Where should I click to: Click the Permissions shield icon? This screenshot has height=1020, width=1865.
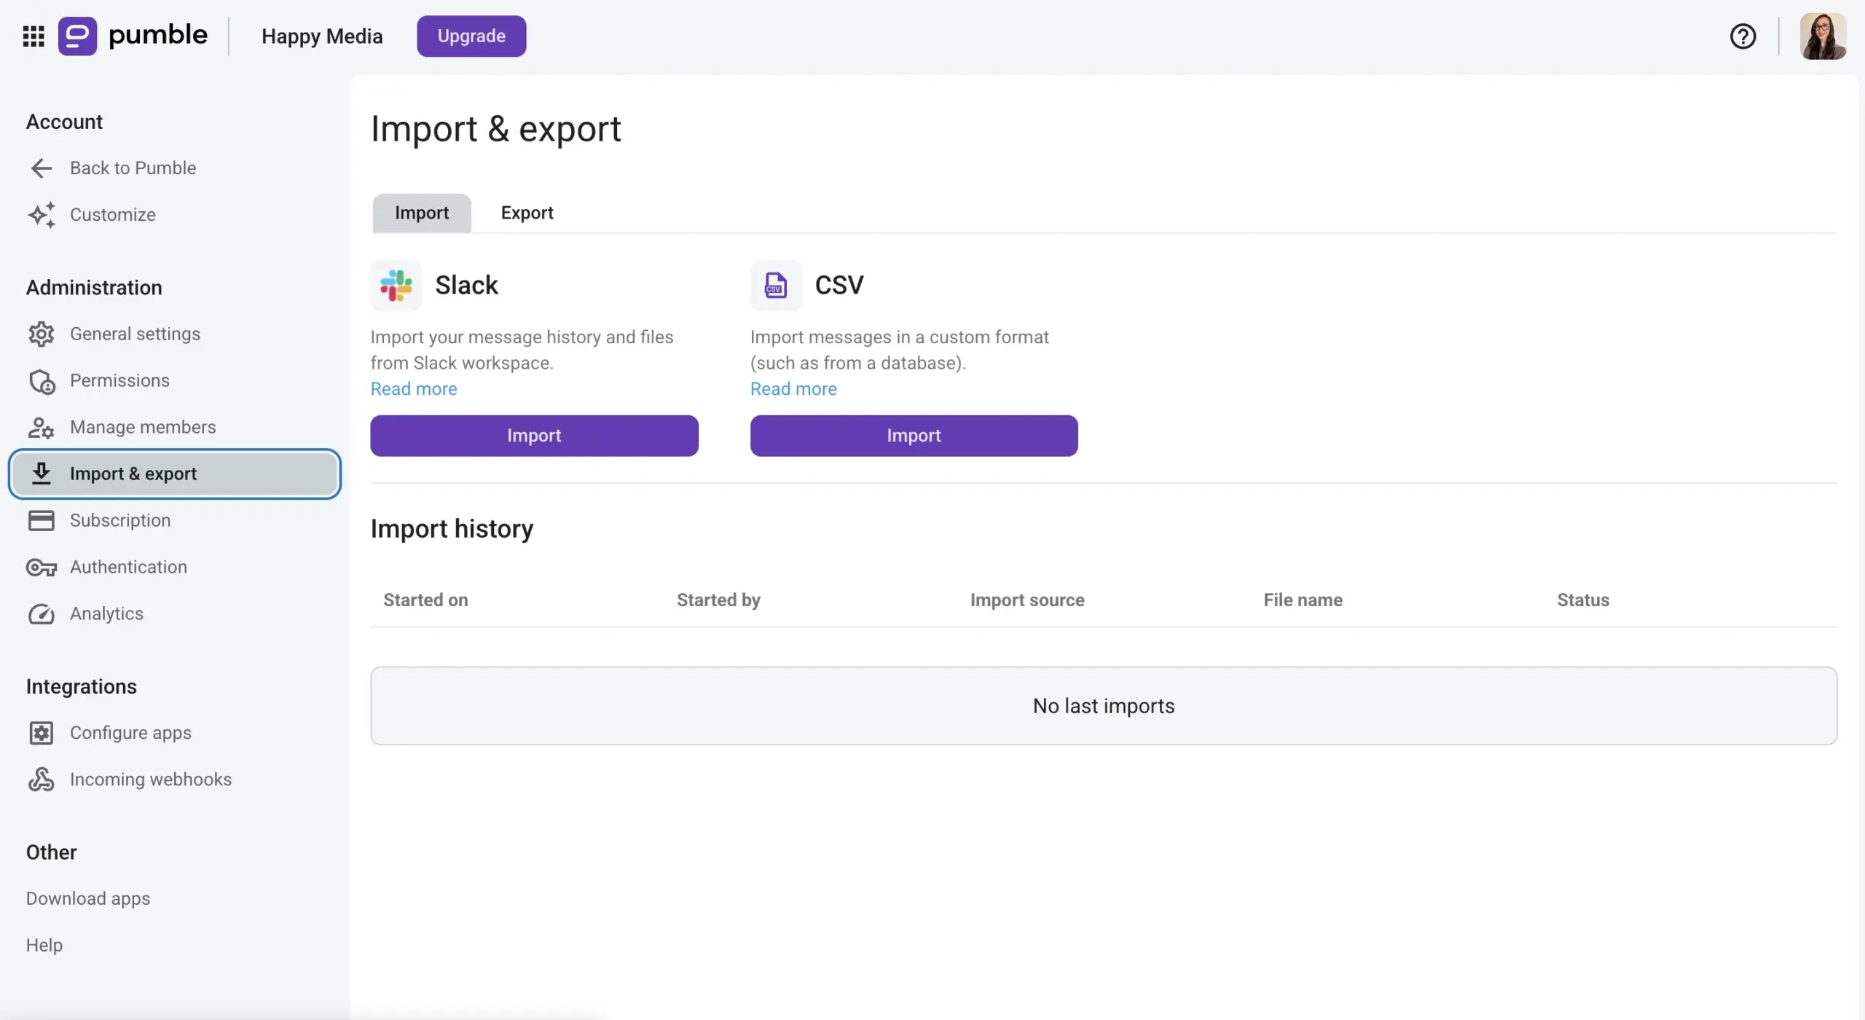42,381
